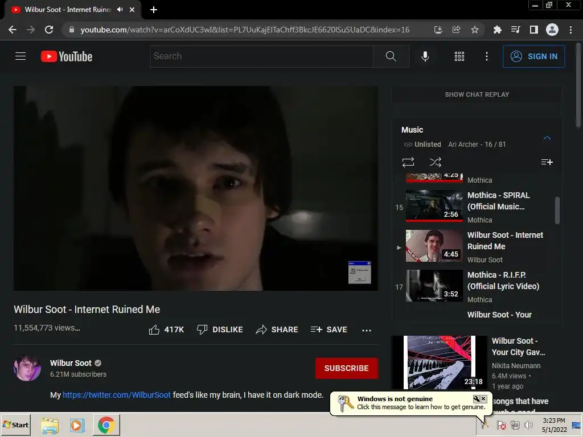Open the YouTube hamburger guide menu
The width and height of the screenshot is (583, 437).
pos(20,56)
